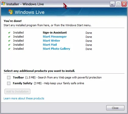Click Start any installed program instruction text
This screenshot has height=114, width=128.
pyautogui.click(x=48, y=25)
